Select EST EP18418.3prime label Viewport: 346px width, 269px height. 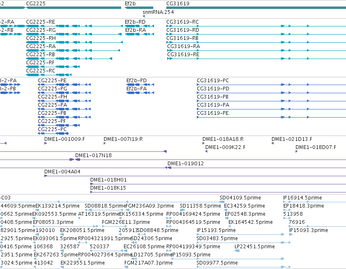(x=304, y=206)
